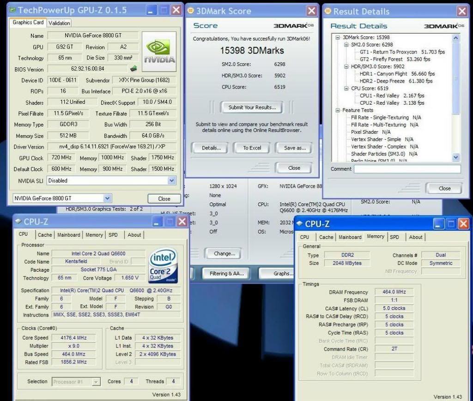Viewport: 473px width, 401px height.
Task: Click the Core Speed value 4176.4 MHz
Action: click(73, 338)
